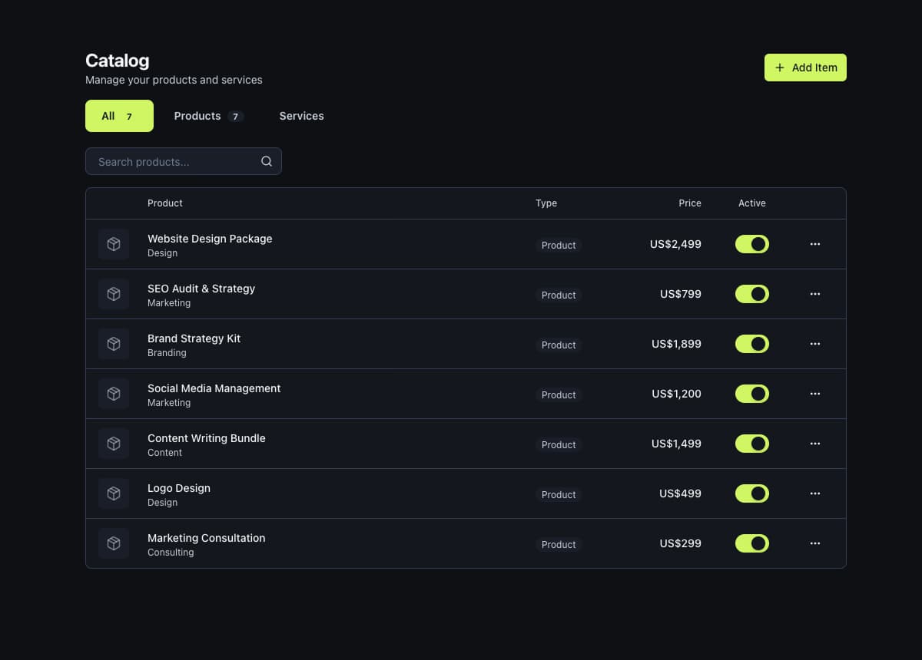Click the Logo Design product icon

point(114,493)
